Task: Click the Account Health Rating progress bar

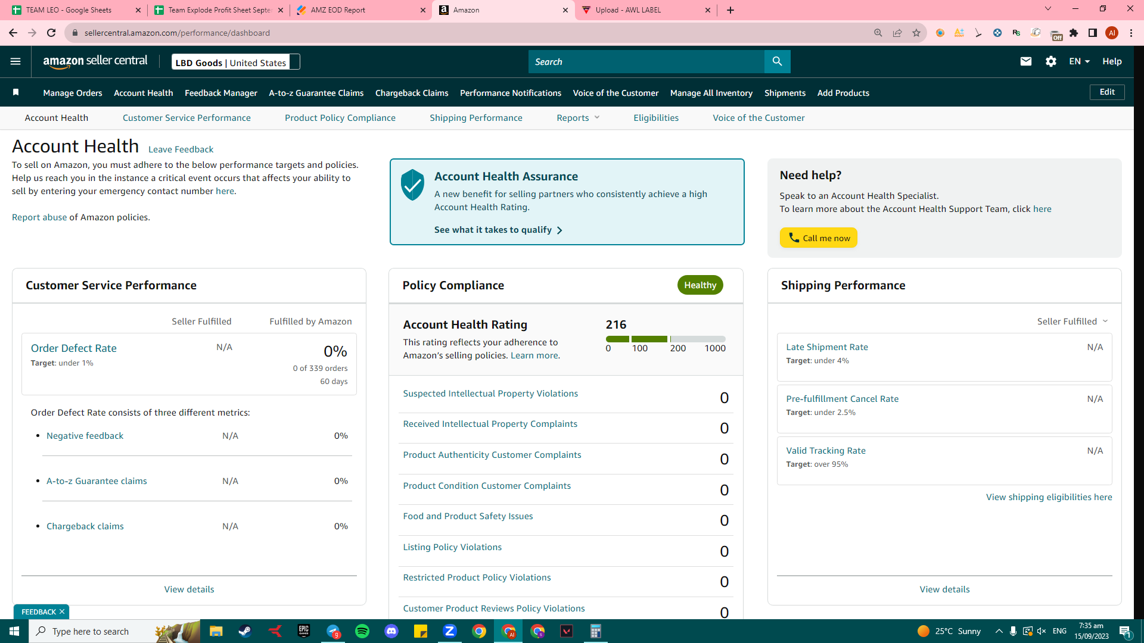Action: [x=666, y=339]
